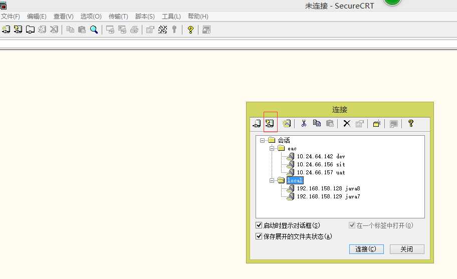
Task: Collapse the 会话 root folder node
Action: point(262,140)
